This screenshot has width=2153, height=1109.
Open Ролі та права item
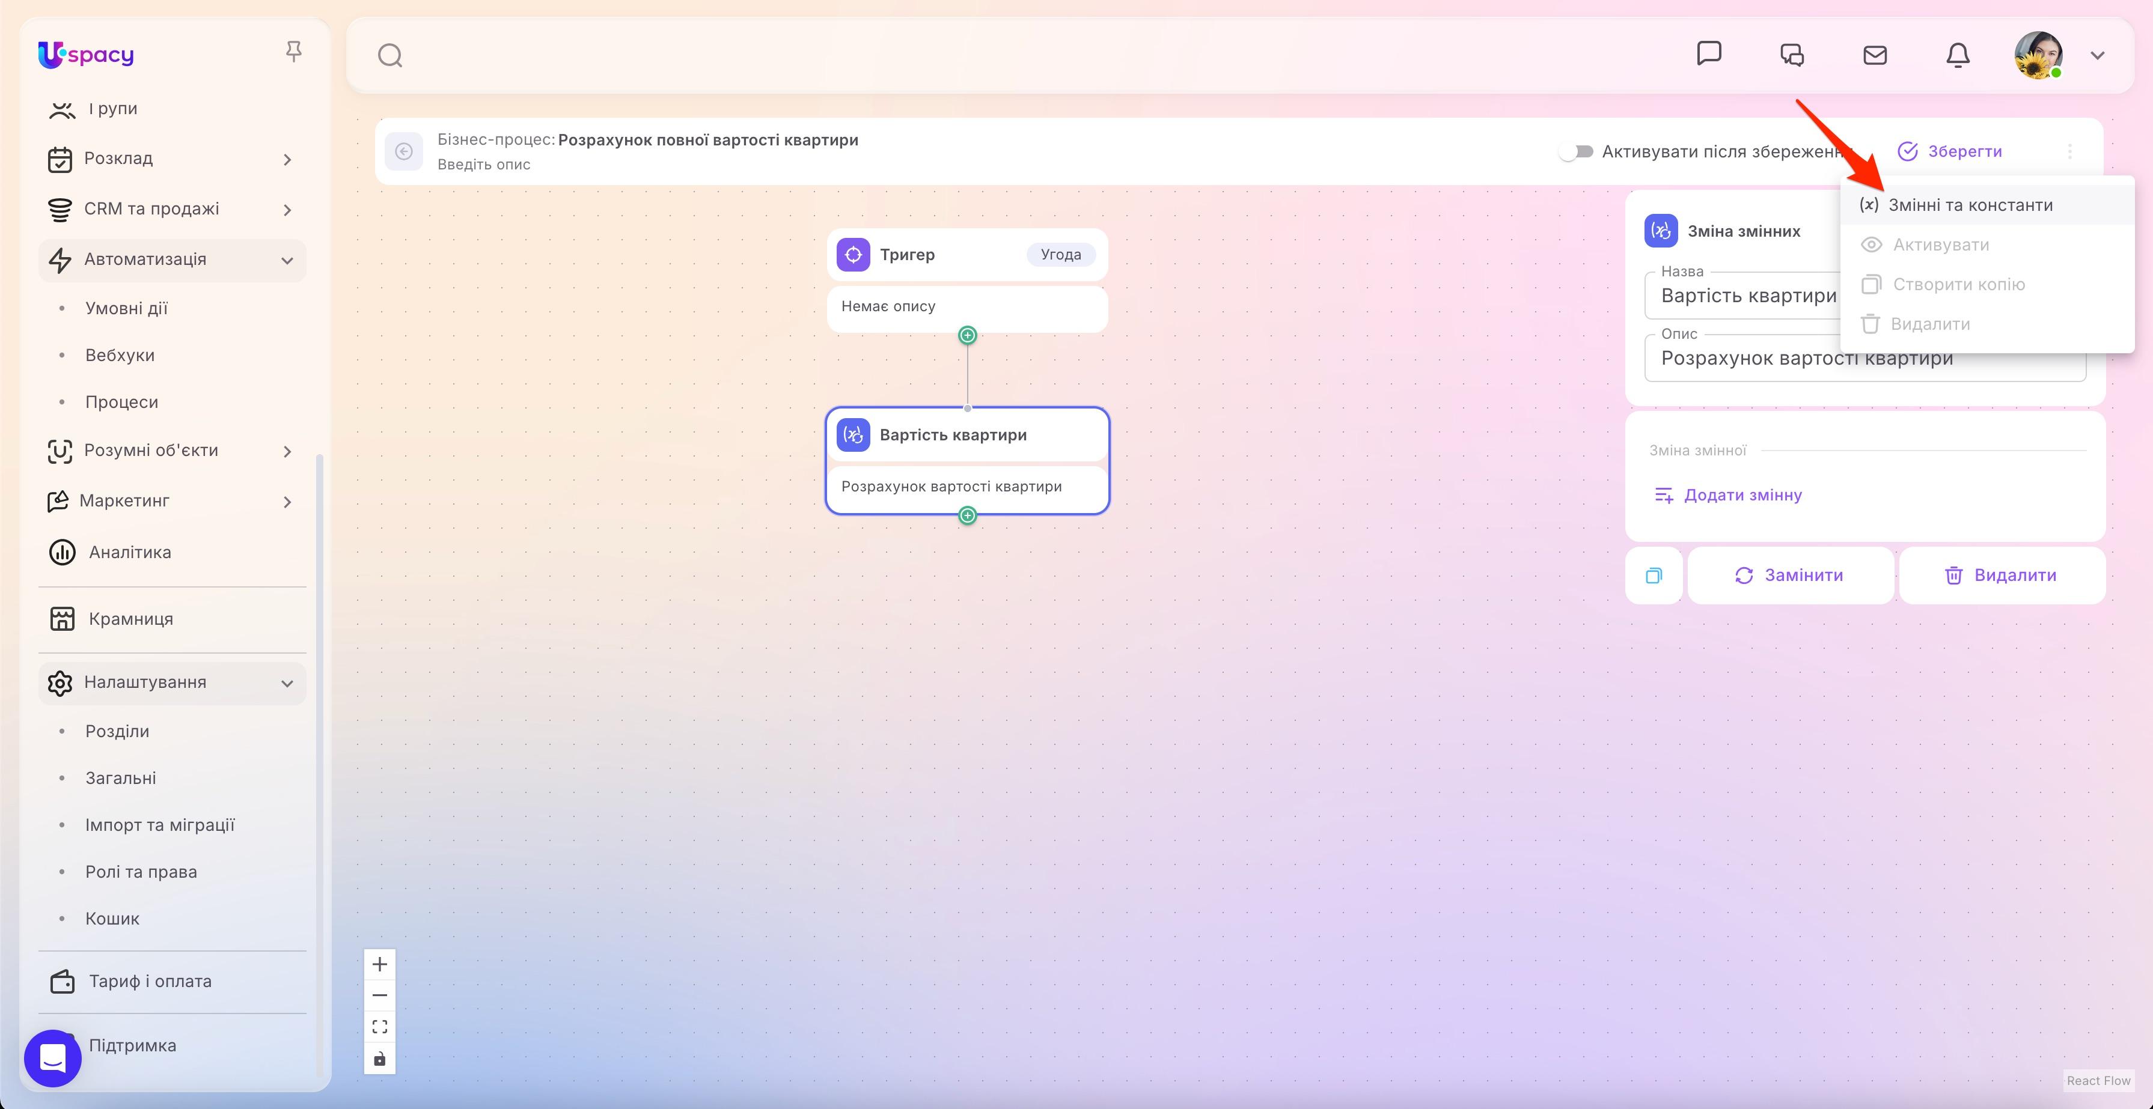pyautogui.click(x=141, y=871)
